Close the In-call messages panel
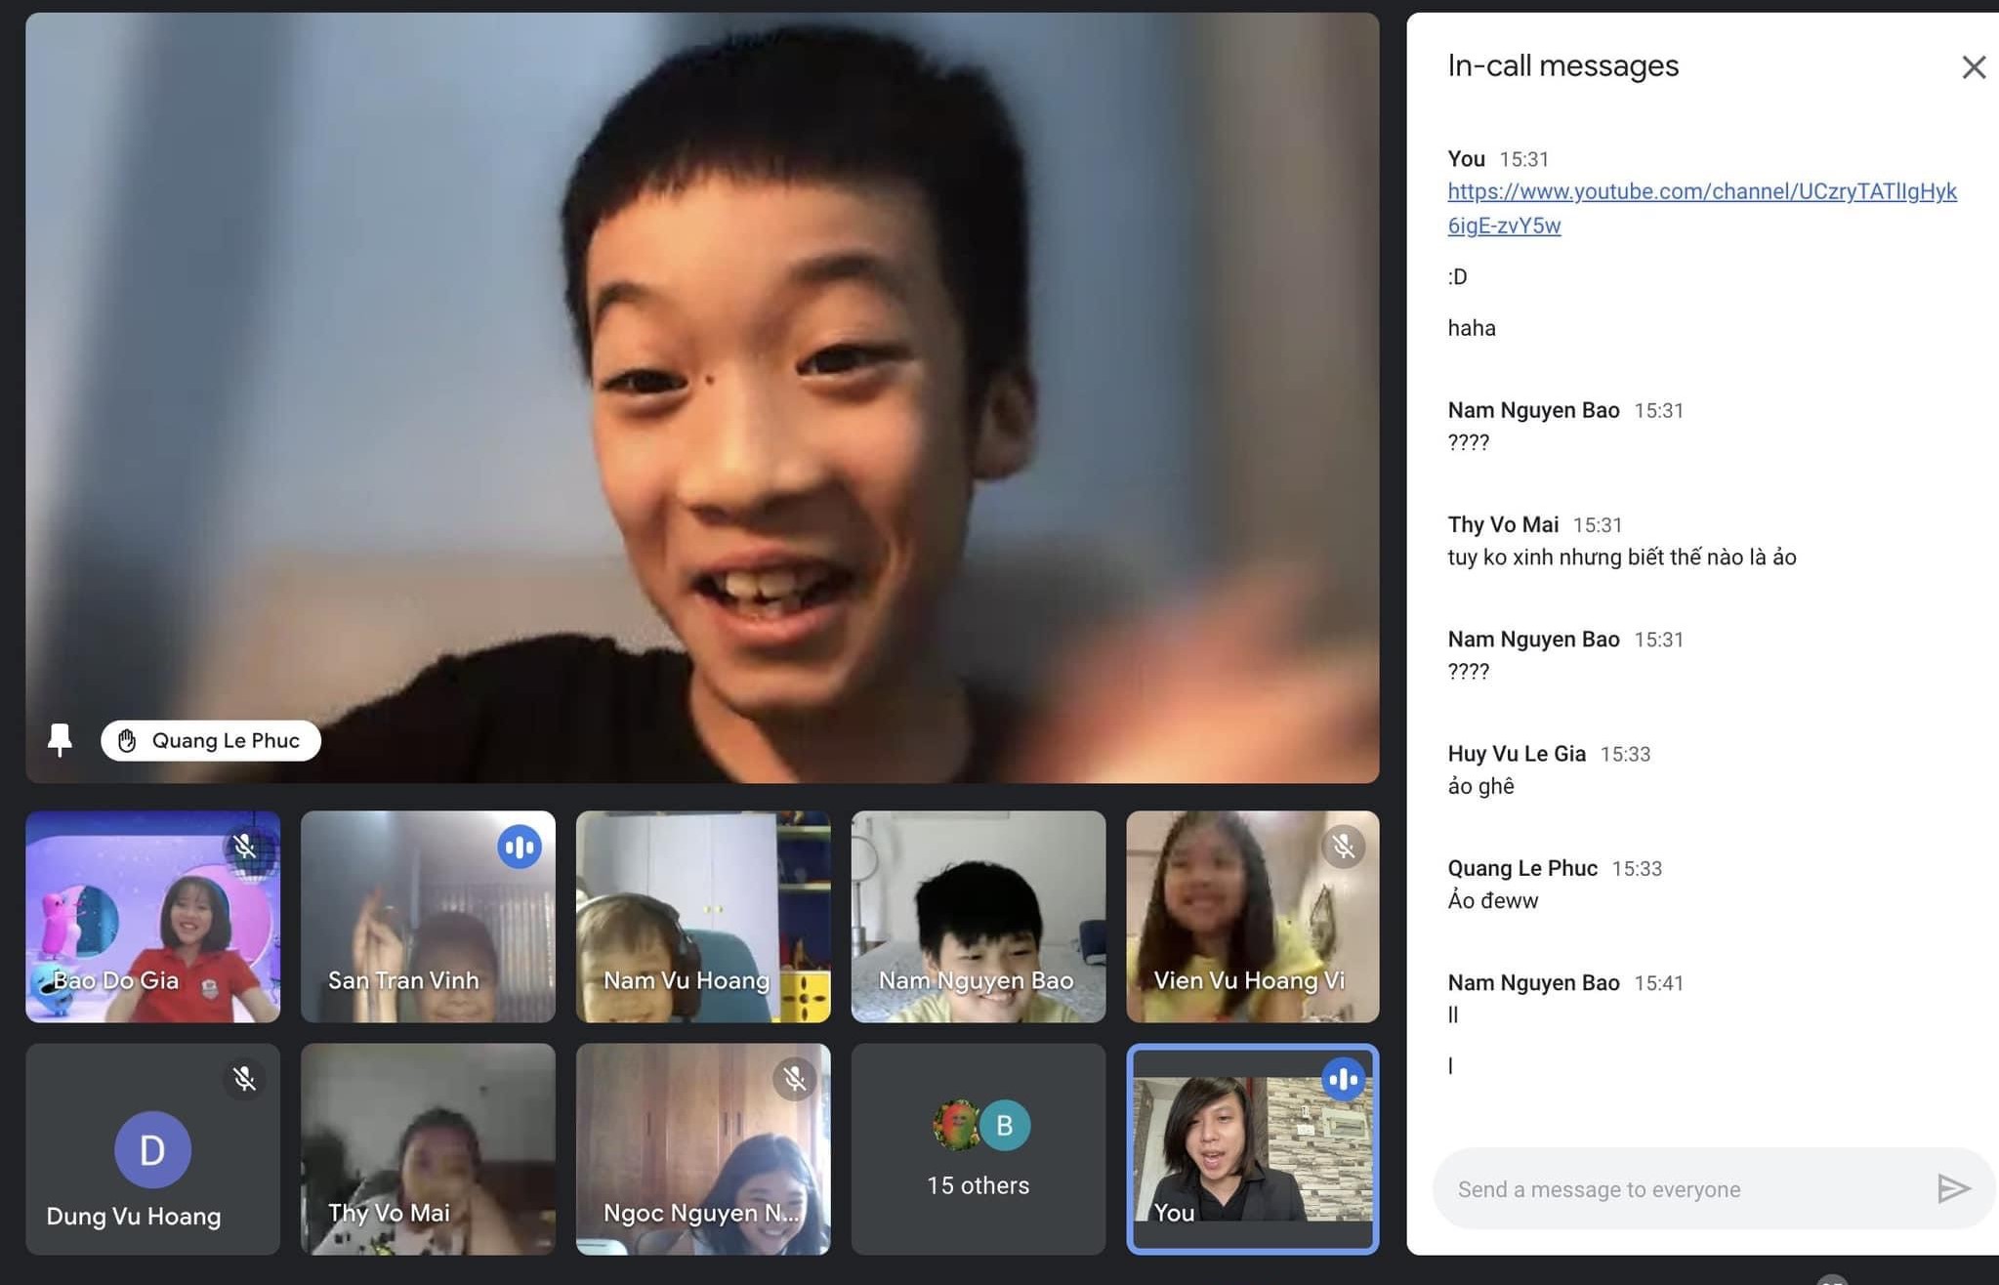1999x1285 pixels. [x=1973, y=67]
